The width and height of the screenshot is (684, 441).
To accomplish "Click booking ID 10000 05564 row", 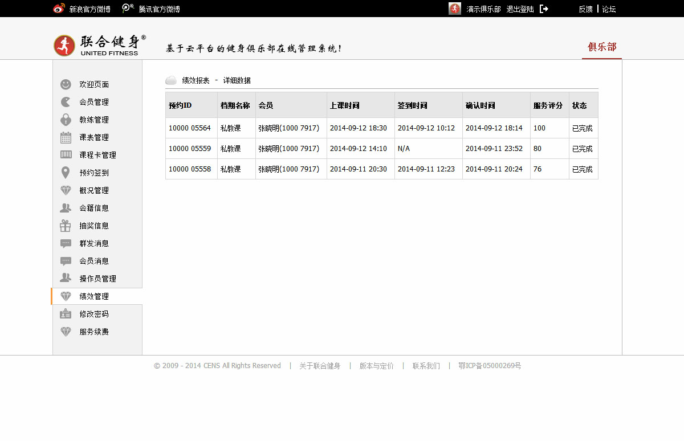I will point(190,128).
